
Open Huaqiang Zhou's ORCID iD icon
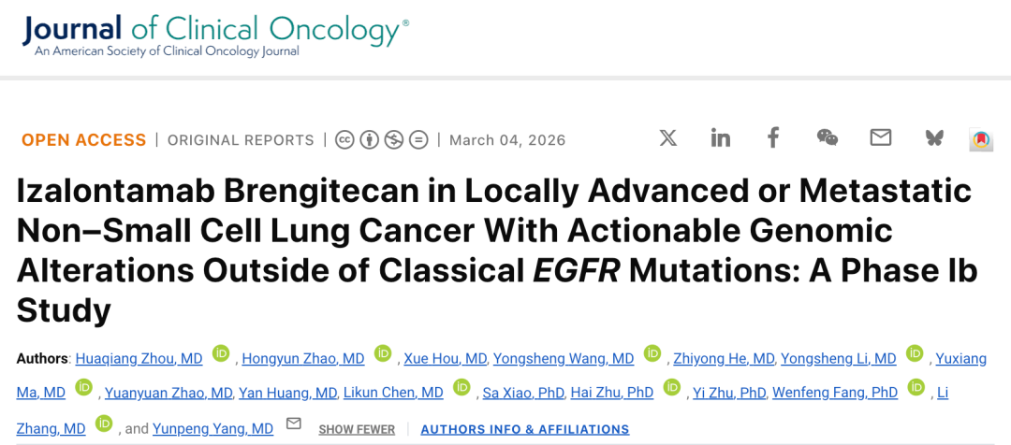pyautogui.click(x=221, y=353)
